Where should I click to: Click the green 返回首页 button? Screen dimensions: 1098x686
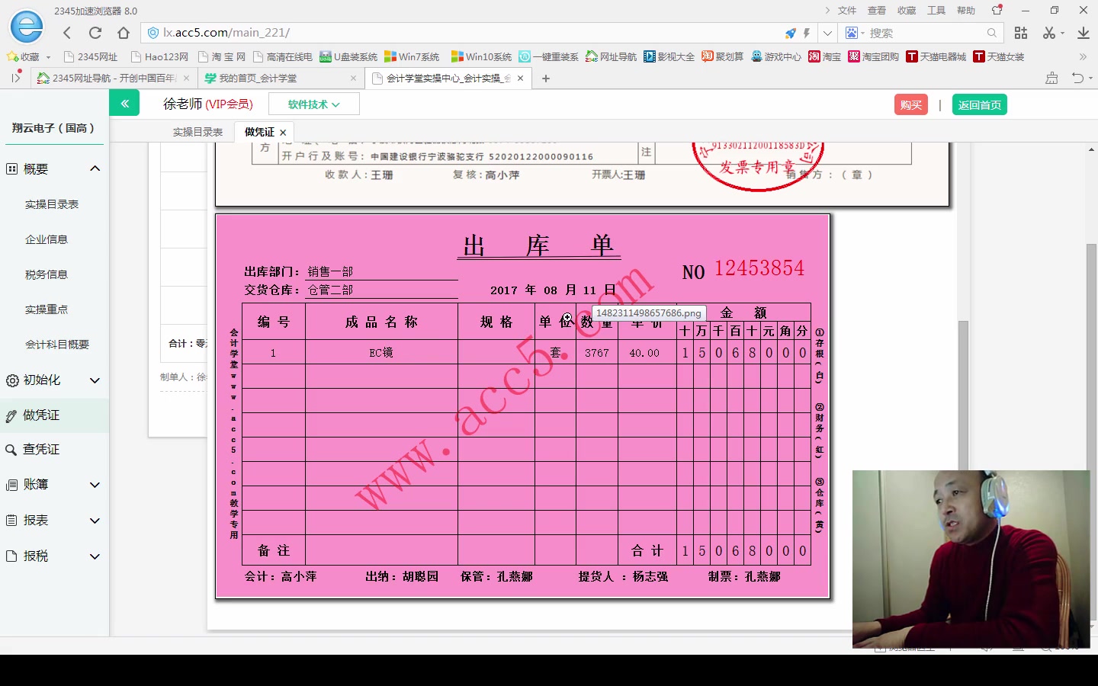point(980,104)
